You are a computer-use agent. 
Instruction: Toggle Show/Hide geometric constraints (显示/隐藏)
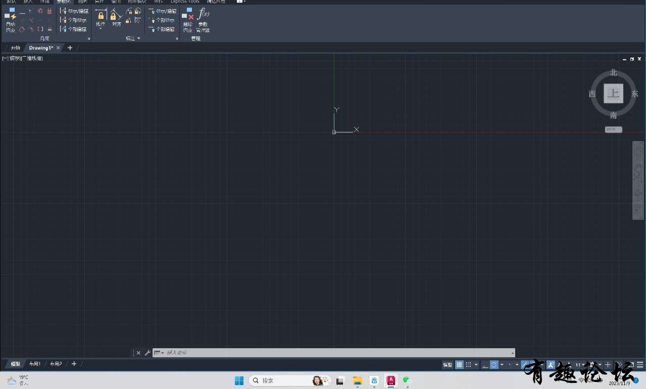coord(74,11)
